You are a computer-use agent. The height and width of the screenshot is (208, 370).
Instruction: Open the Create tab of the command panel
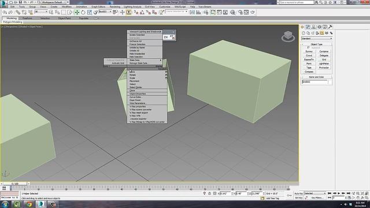(302, 27)
